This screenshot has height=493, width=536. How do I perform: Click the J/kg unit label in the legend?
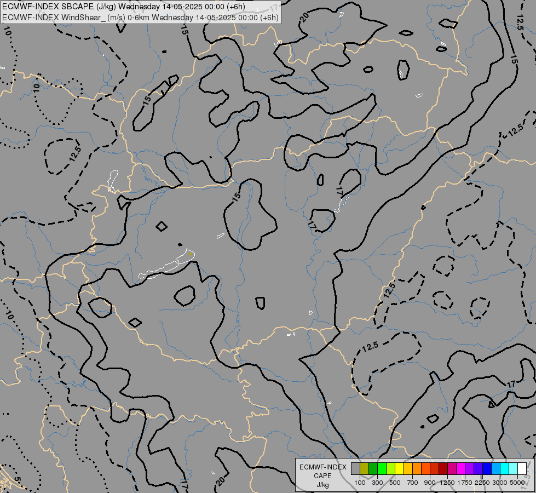pyautogui.click(x=322, y=485)
